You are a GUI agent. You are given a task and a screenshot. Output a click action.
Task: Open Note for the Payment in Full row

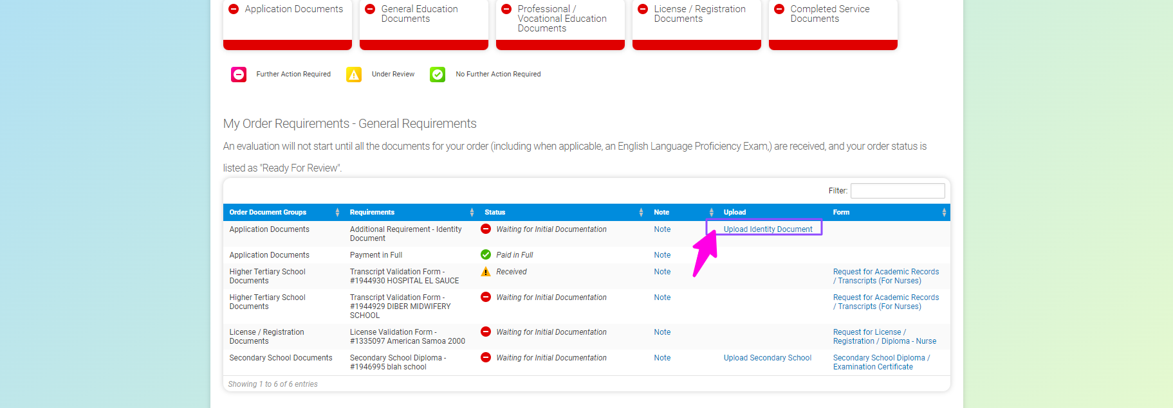coord(662,255)
